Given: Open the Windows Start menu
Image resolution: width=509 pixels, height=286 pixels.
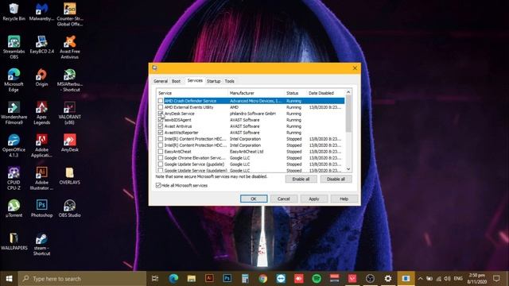Looking at the screenshot, I should point(9,278).
